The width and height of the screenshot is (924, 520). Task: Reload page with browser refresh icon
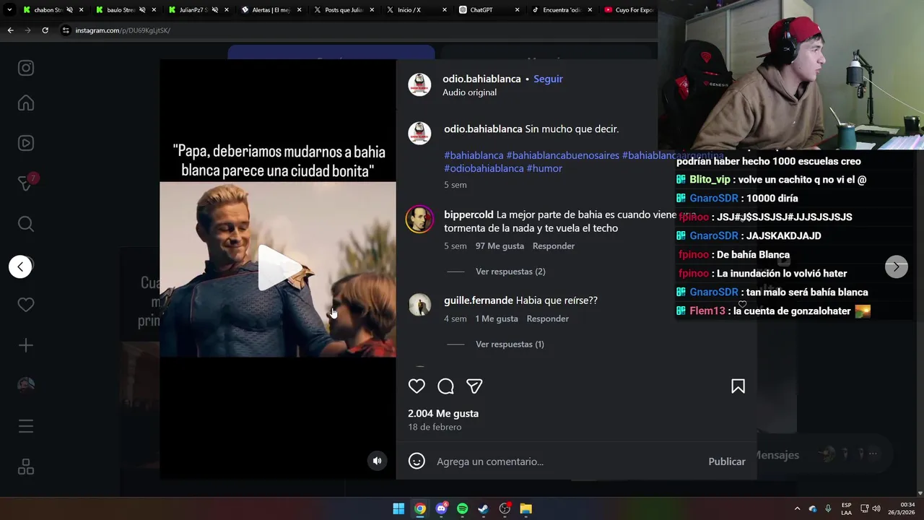click(45, 30)
